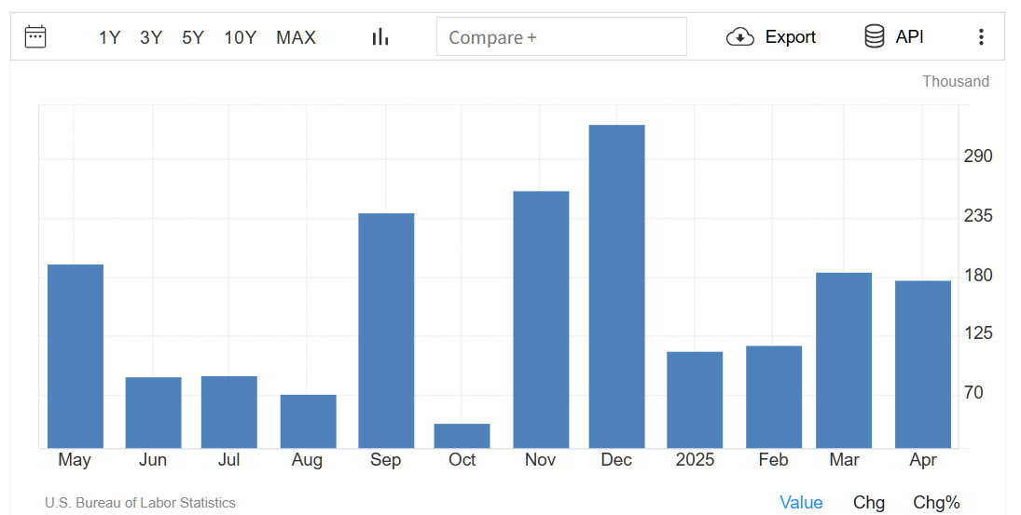This screenshot has height=515, width=1021.
Task: Click the Export cloud download icon
Action: pyautogui.click(x=740, y=37)
